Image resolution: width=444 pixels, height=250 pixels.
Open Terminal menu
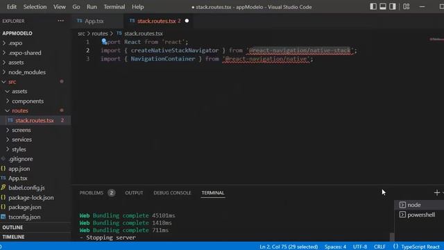(114, 7)
